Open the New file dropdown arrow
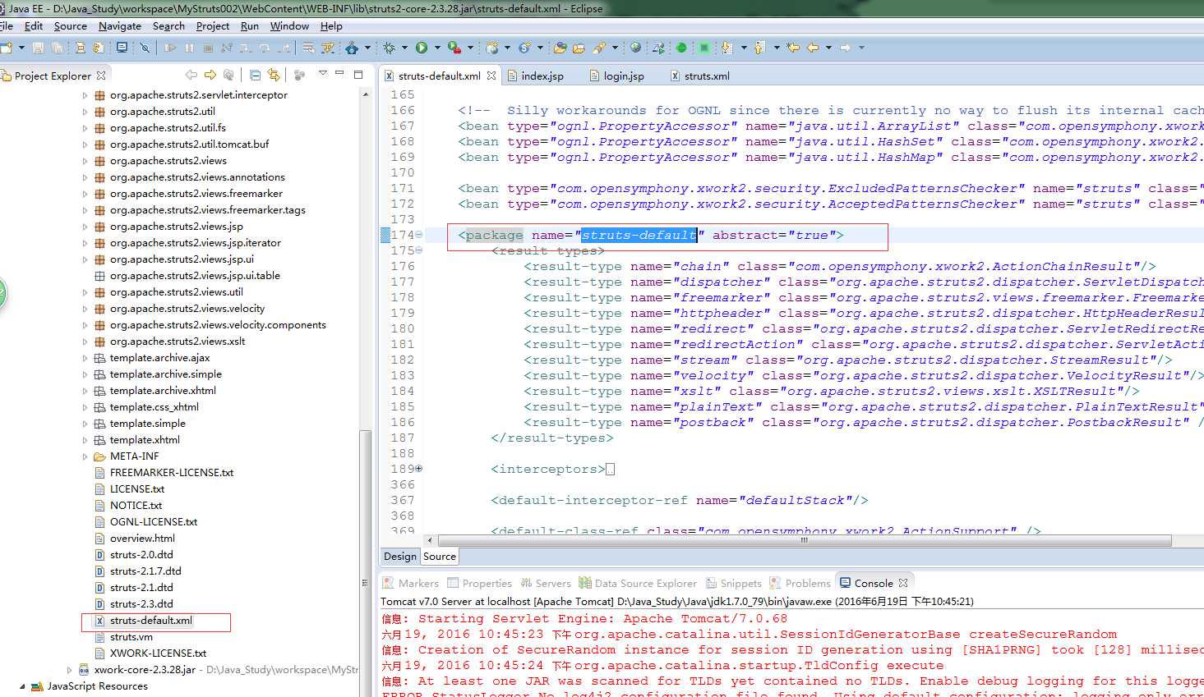The image size is (1204, 697). [21, 48]
